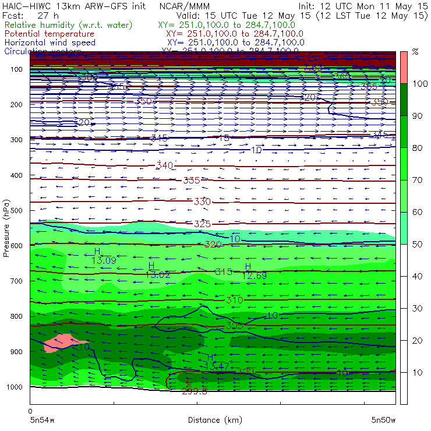Choose the 70–80% bright green color bar segment

click(404, 164)
